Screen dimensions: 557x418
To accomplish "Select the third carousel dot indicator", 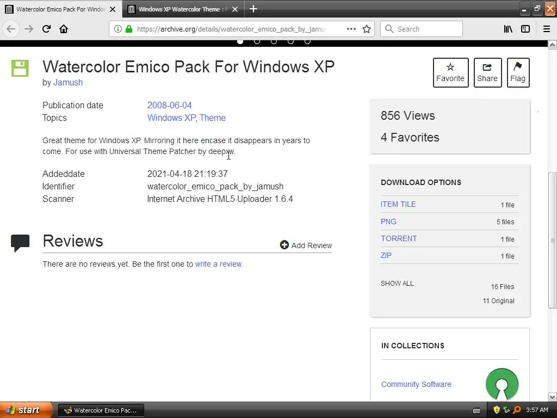I will pyautogui.click(x=274, y=41).
